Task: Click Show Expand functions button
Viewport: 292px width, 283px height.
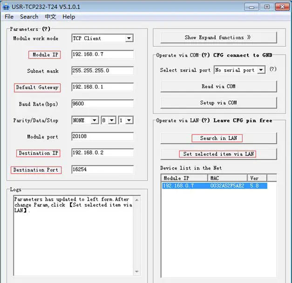Action: (218, 37)
